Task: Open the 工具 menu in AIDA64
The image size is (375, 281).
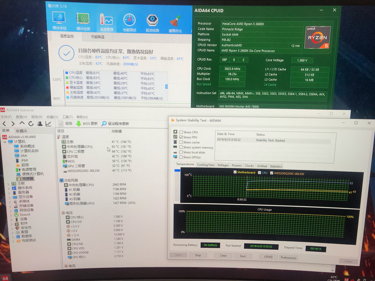Action: [67, 116]
